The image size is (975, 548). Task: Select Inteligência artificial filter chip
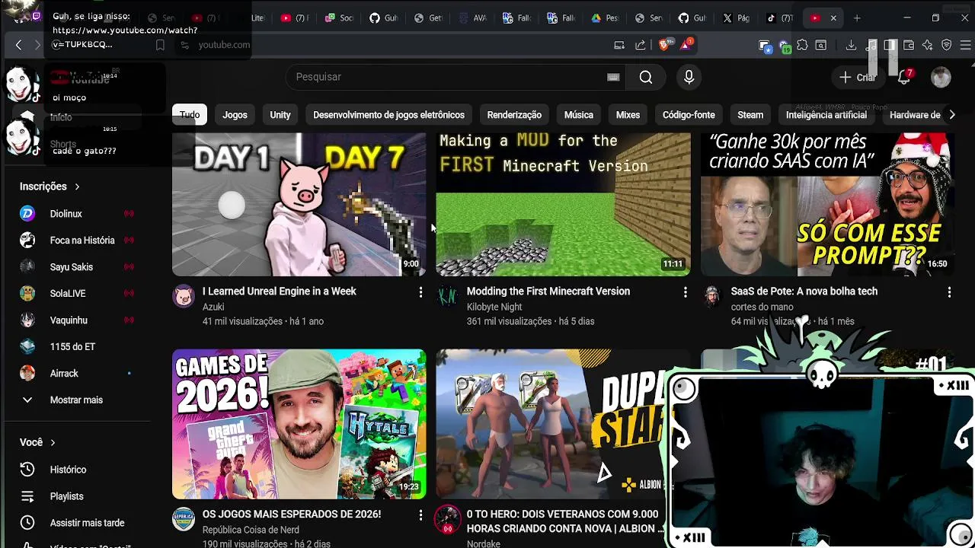pyautogui.click(x=826, y=115)
